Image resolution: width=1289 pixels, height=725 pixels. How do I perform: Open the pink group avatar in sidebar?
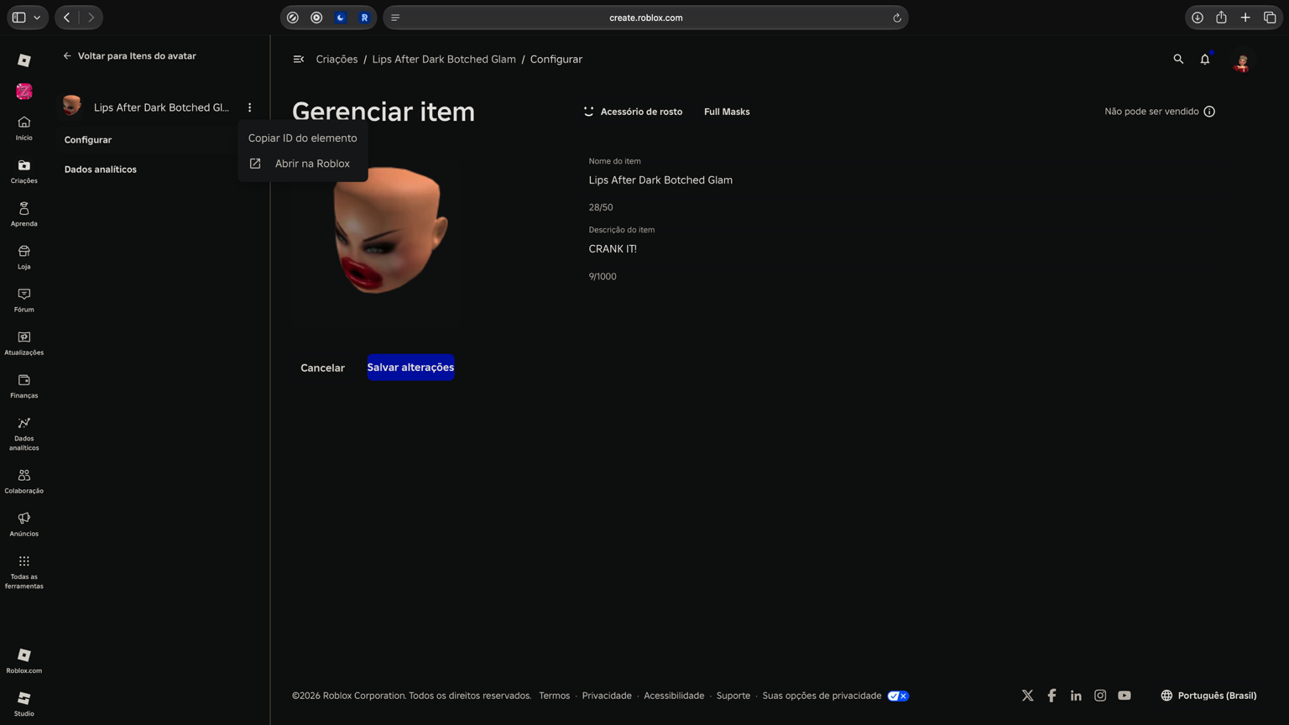pos(23,91)
